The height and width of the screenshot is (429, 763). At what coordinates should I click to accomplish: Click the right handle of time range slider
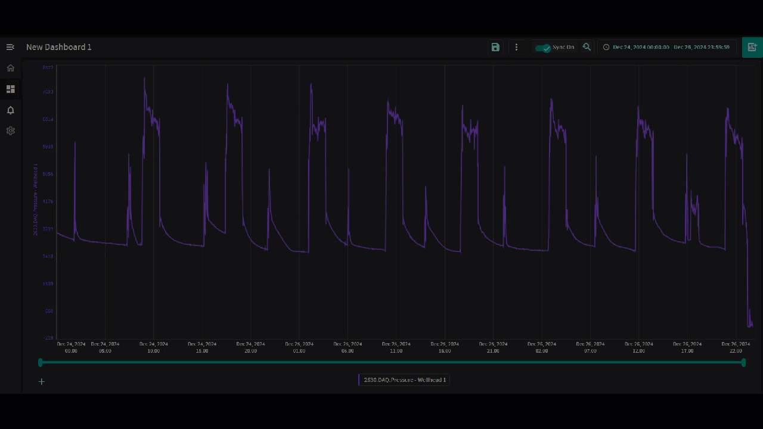pyautogui.click(x=743, y=362)
